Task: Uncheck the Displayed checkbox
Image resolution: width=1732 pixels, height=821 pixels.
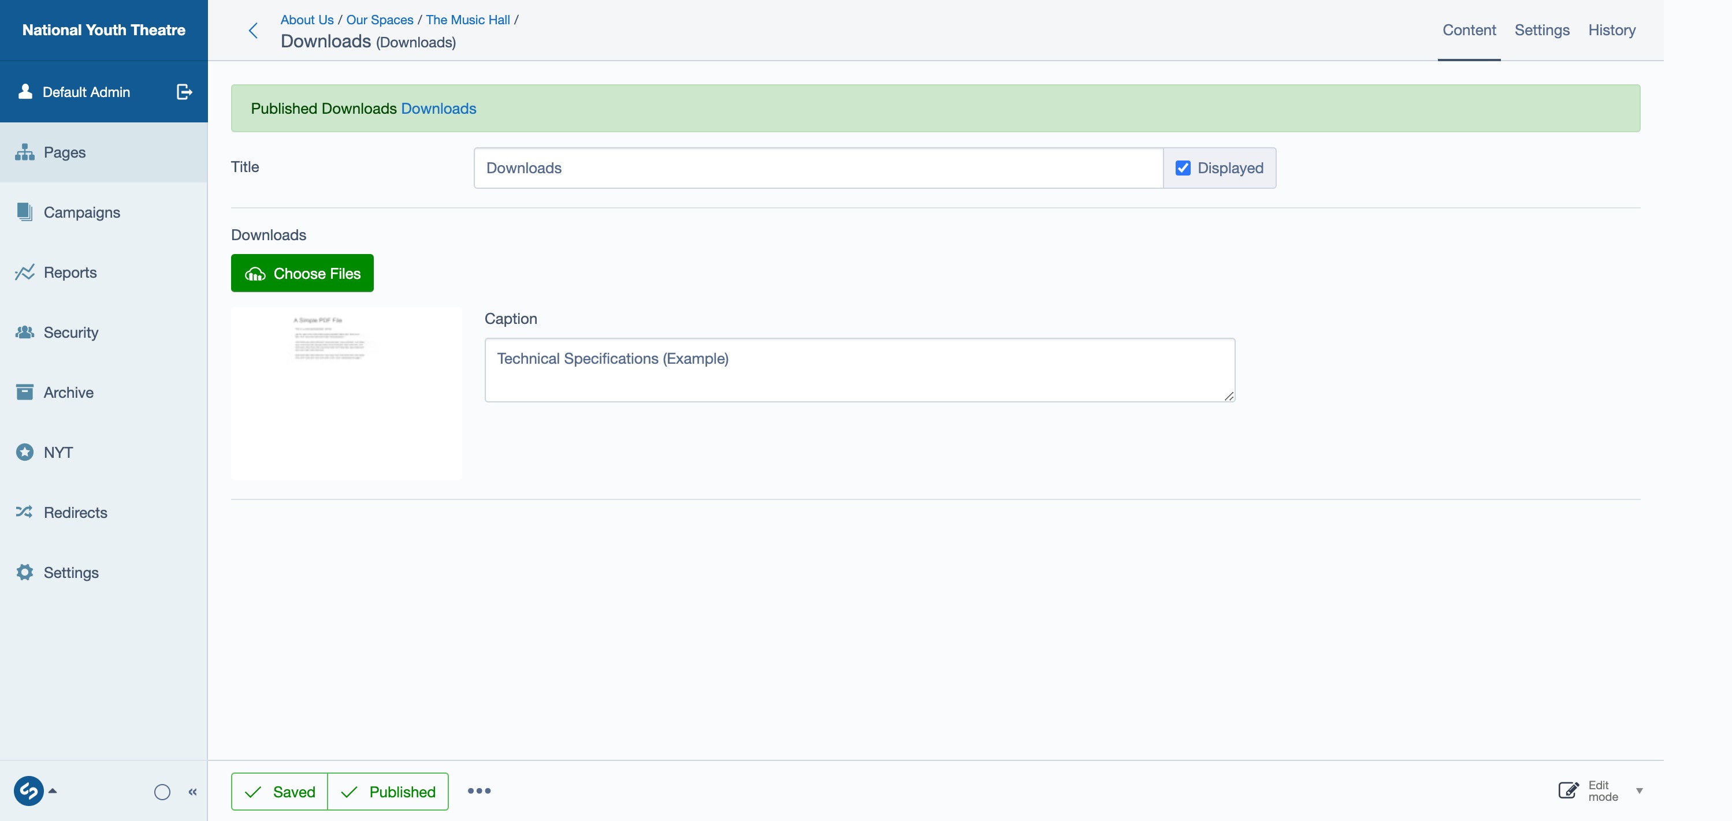Action: 1183,168
